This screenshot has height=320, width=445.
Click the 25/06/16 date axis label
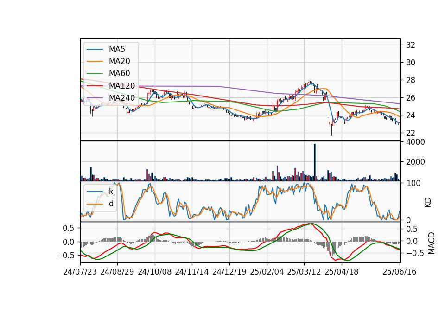(x=399, y=272)
